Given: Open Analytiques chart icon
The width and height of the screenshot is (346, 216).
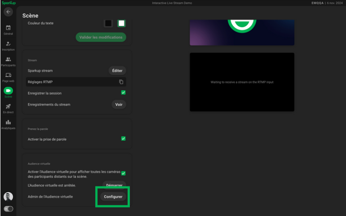Looking at the screenshot, I should click(8, 123).
